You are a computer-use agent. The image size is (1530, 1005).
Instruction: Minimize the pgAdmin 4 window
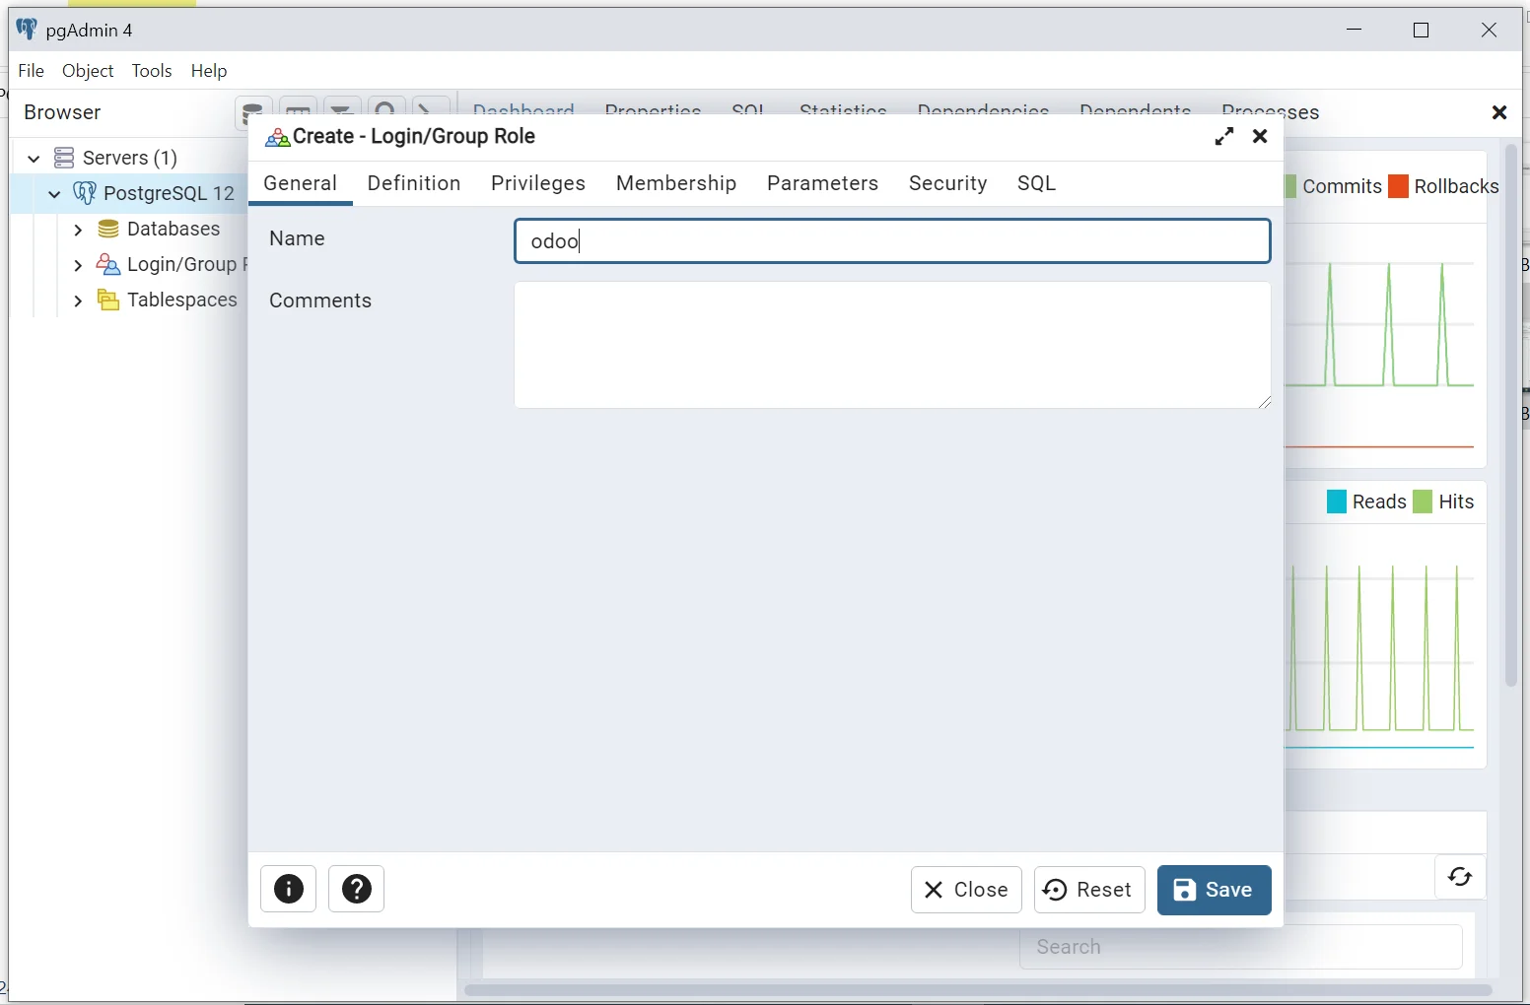[1355, 30]
